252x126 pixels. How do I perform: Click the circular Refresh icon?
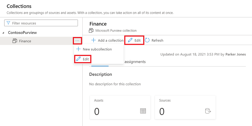click(x=147, y=40)
